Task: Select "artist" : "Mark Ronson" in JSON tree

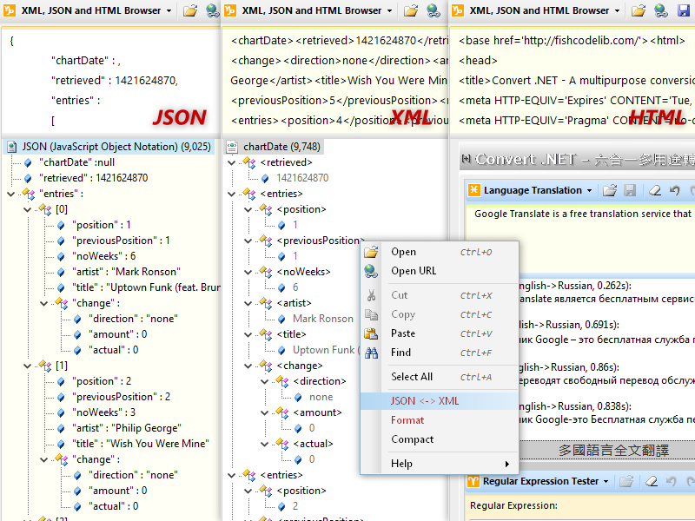Action: tap(126, 272)
